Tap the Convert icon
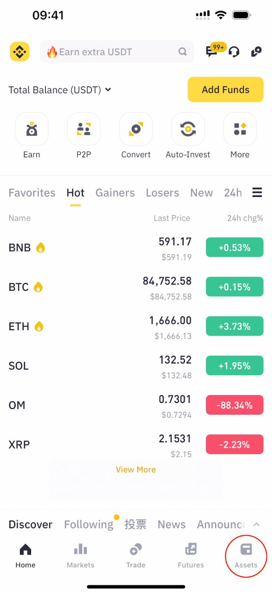This screenshot has height=592, width=272. coord(136,129)
